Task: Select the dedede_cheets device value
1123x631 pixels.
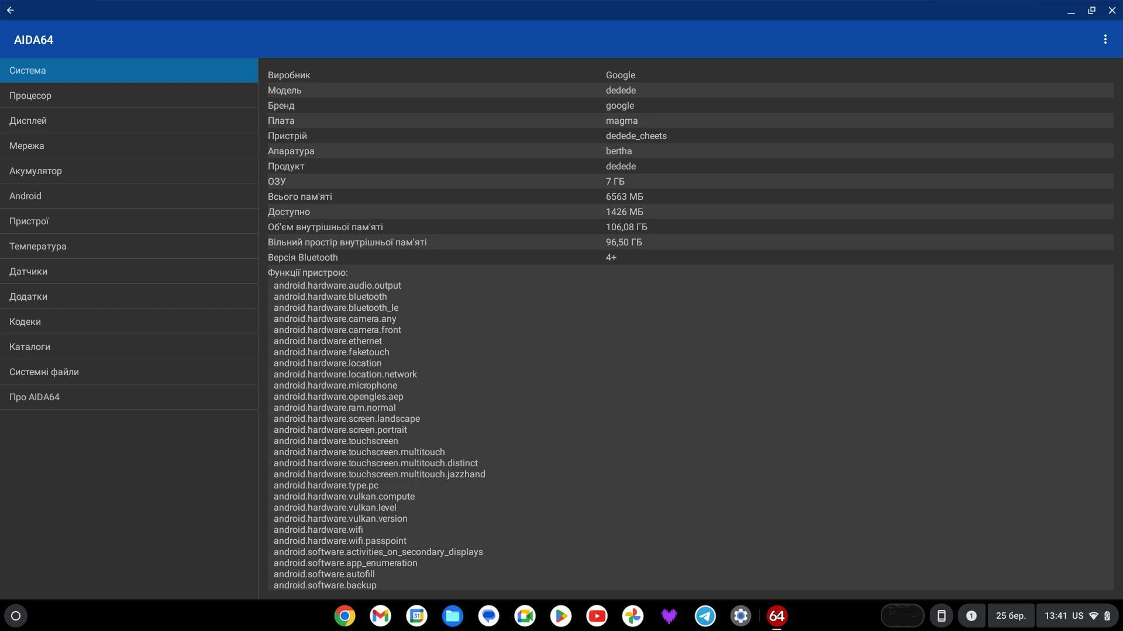Action: pos(636,136)
